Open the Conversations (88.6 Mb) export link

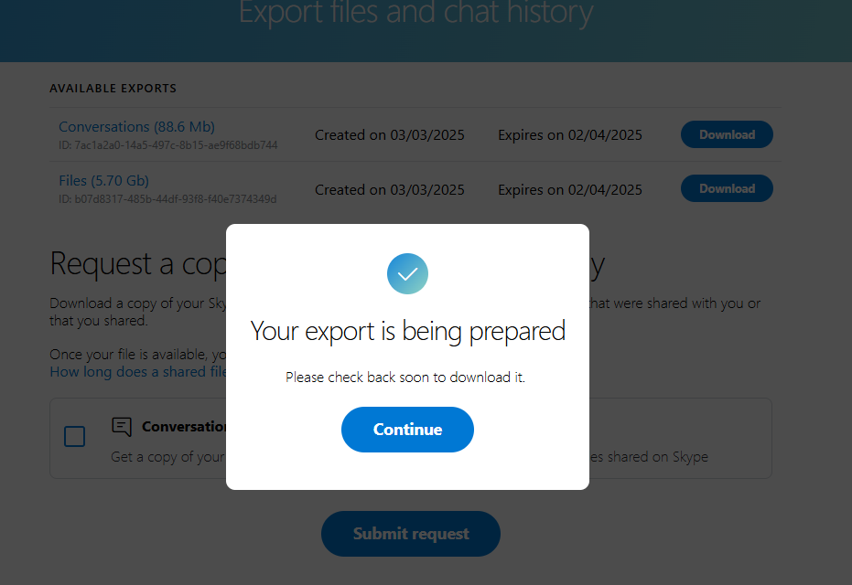pyautogui.click(x=137, y=126)
